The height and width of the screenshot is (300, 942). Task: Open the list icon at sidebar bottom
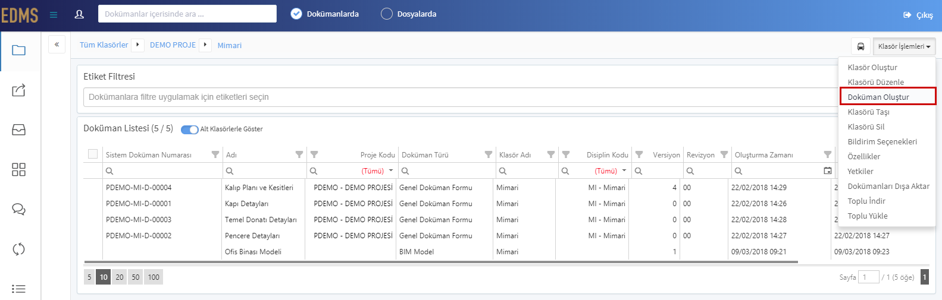[x=19, y=289]
